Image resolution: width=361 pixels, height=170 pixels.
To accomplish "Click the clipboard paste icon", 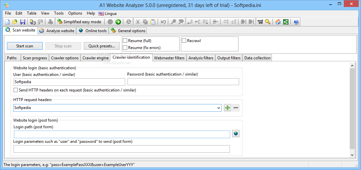I will (x=153, y=22).
